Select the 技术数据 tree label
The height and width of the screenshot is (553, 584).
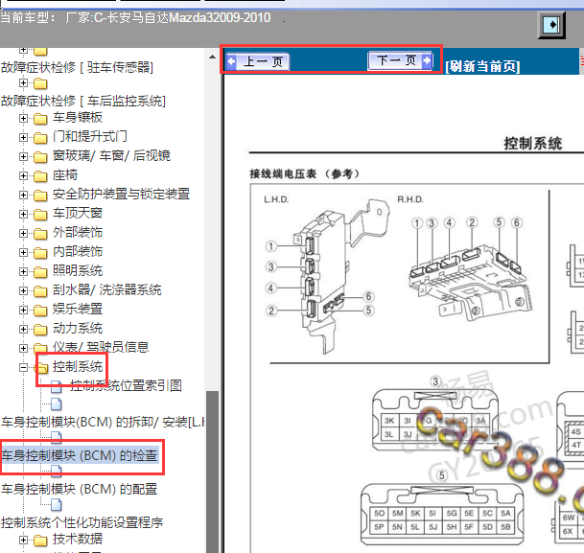[x=78, y=539]
